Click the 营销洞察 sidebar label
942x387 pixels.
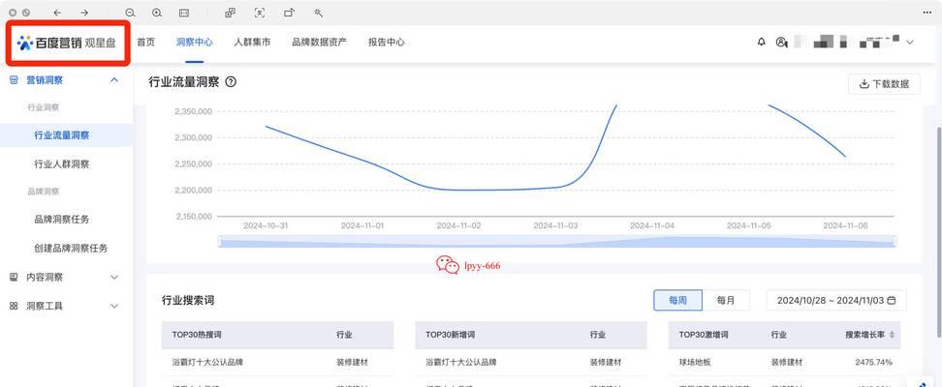coord(45,79)
